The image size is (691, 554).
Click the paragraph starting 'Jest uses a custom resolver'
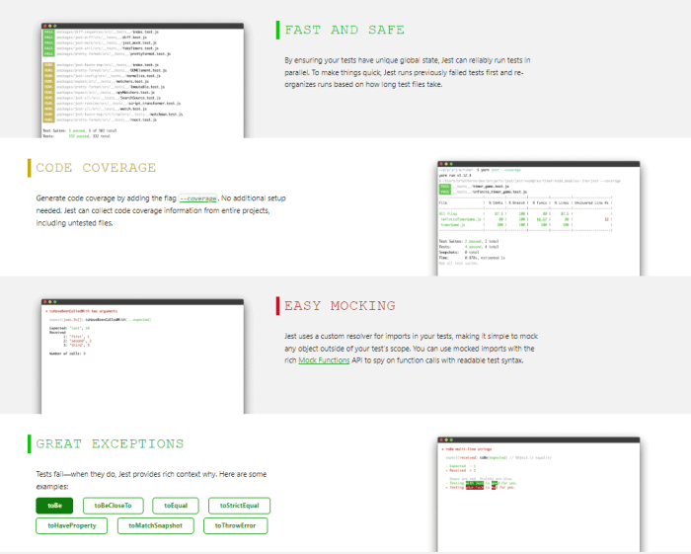[x=412, y=349]
